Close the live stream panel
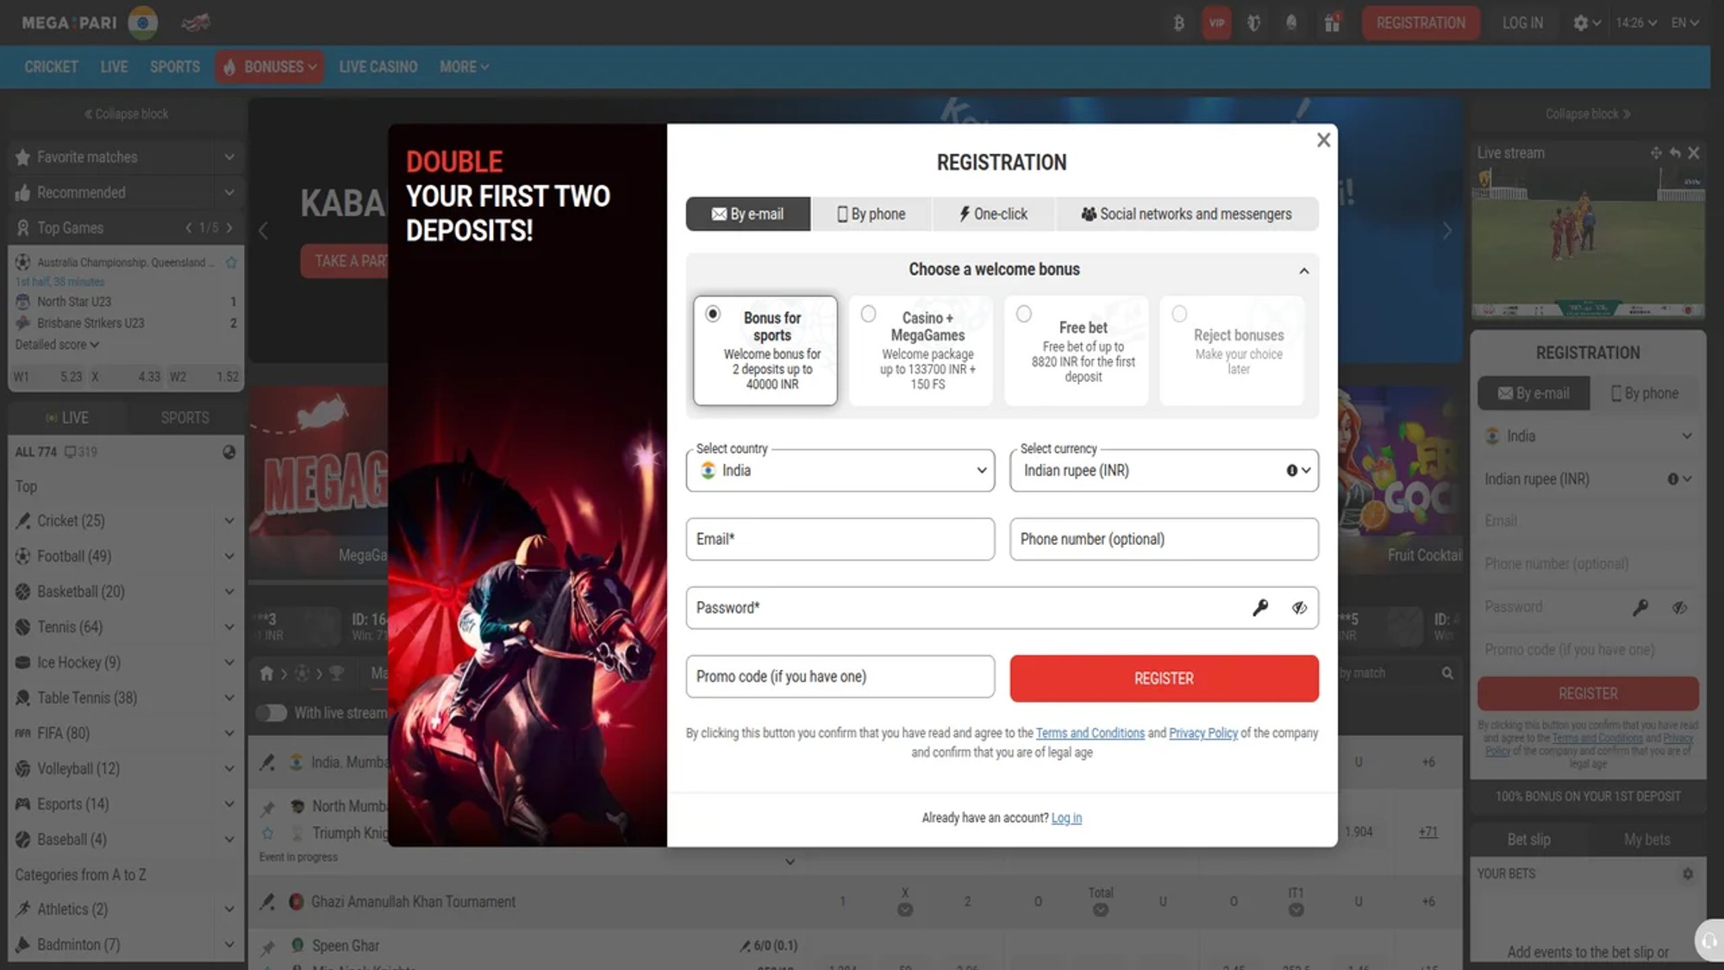1724x970 pixels. (x=1694, y=153)
